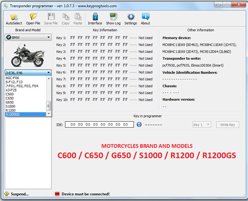Minimize the Transponder programmer window

point(219,5)
